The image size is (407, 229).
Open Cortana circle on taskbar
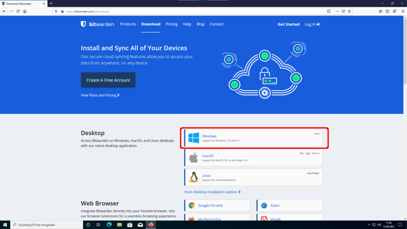pyautogui.click(x=88, y=225)
